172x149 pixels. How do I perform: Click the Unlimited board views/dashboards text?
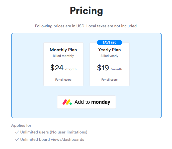(52, 139)
